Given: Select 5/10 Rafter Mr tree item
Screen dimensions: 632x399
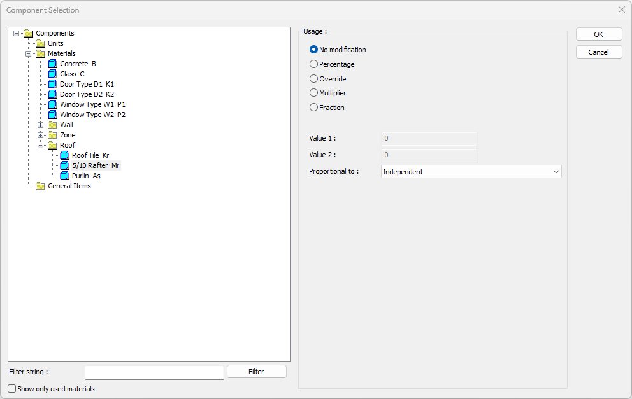Looking at the screenshot, I should [96, 165].
